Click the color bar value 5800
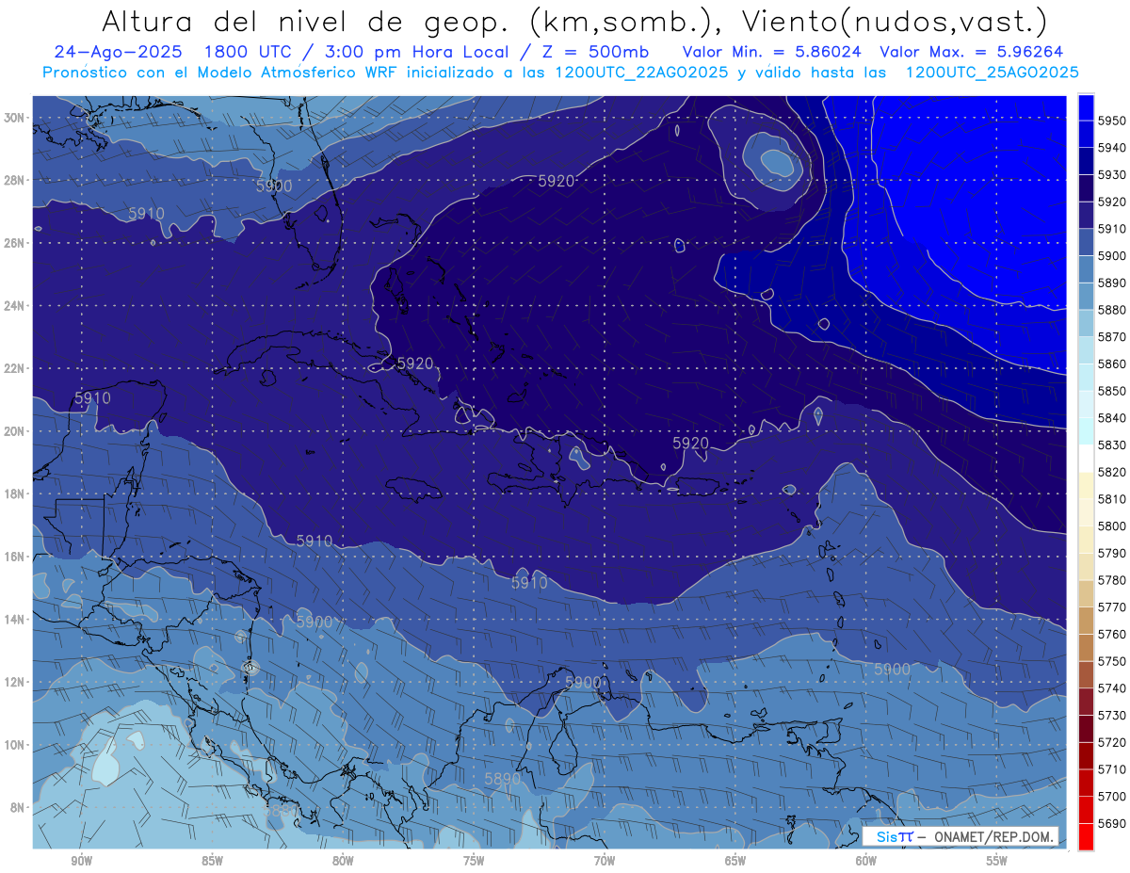The width and height of the screenshot is (1130, 873). click(1111, 526)
